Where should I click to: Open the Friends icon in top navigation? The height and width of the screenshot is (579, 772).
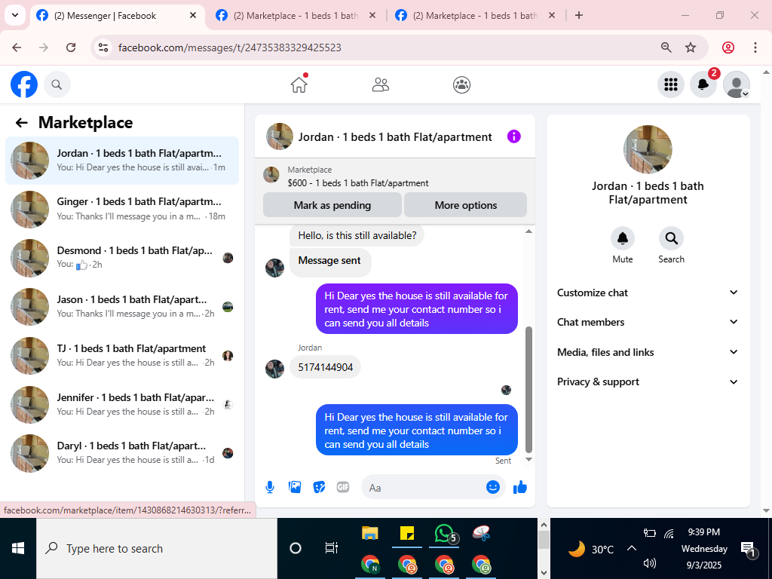(381, 84)
